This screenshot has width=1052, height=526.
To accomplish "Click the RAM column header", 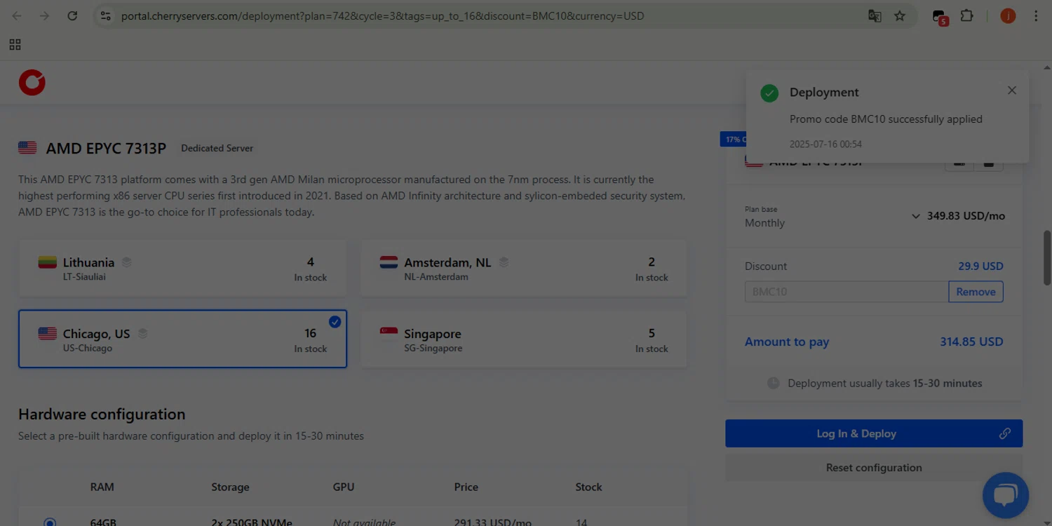I will click(102, 487).
